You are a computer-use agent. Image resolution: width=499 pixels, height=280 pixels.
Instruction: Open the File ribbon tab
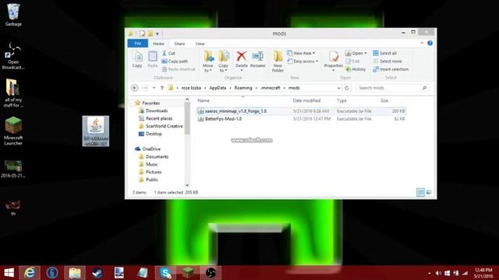(138, 44)
